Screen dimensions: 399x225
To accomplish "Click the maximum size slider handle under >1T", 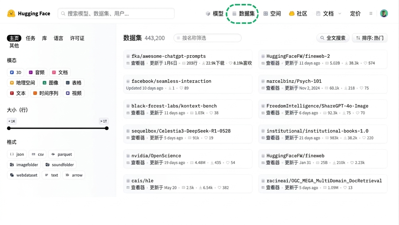I will [107, 128].
